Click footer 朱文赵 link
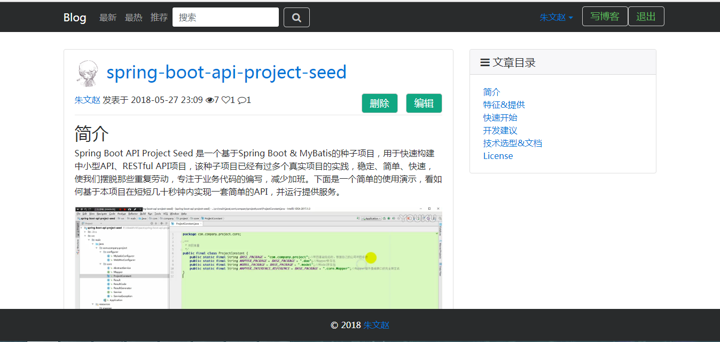 pyautogui.click(x=377, y=325)
